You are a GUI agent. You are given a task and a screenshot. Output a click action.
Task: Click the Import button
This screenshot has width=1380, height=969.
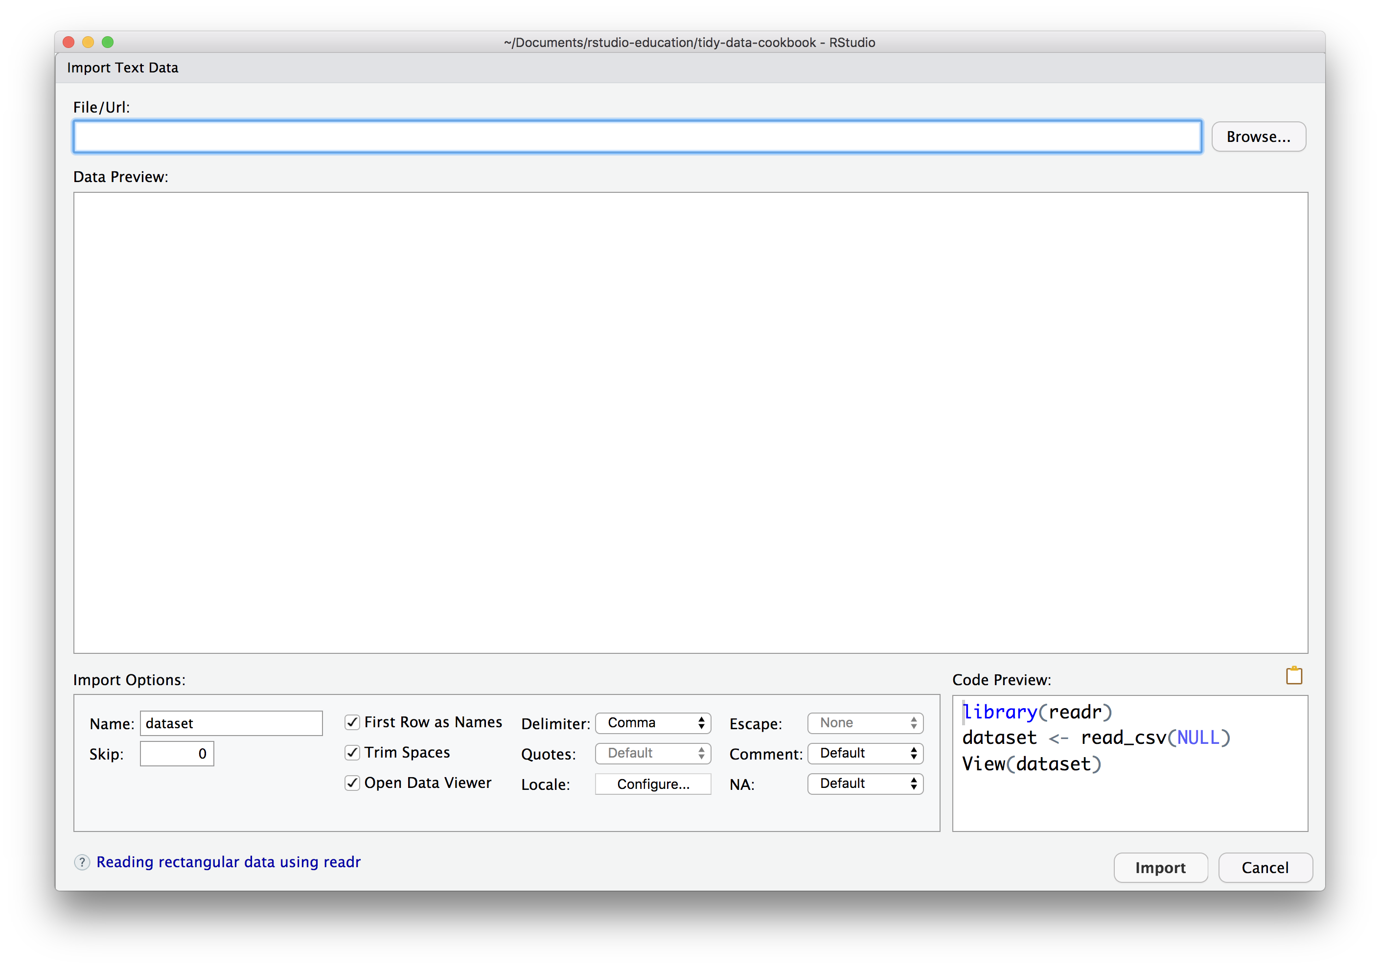tap(1161, 868)
